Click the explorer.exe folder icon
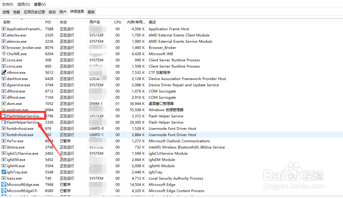Screen dimensions: 343x198 click(4, 109)
